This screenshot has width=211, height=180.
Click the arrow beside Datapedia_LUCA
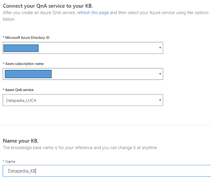coord(160,100)
